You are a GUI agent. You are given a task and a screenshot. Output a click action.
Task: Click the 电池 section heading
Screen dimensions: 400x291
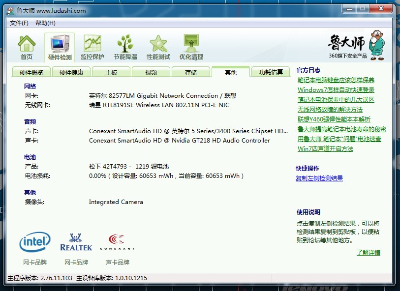(x=30, y=157)
